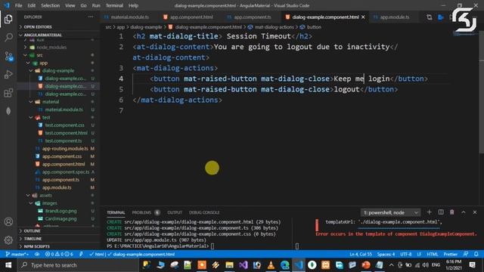Image resolution: width=484 pixels, height=272 pixels.
Task: Click dialog-example breadcrumb in editor path
Action: tap(146, 27)
